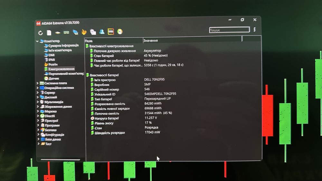Viewport: 322px width, 181px height.
Task: Click the 84280 mWh value cell
Action: coord(153,104)
